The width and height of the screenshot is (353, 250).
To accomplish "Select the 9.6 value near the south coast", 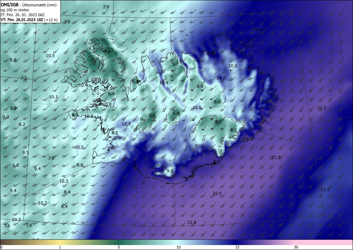I will pyautogui.click(x=170, y=171).
